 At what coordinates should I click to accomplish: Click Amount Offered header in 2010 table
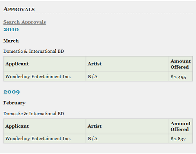point(181,64)
